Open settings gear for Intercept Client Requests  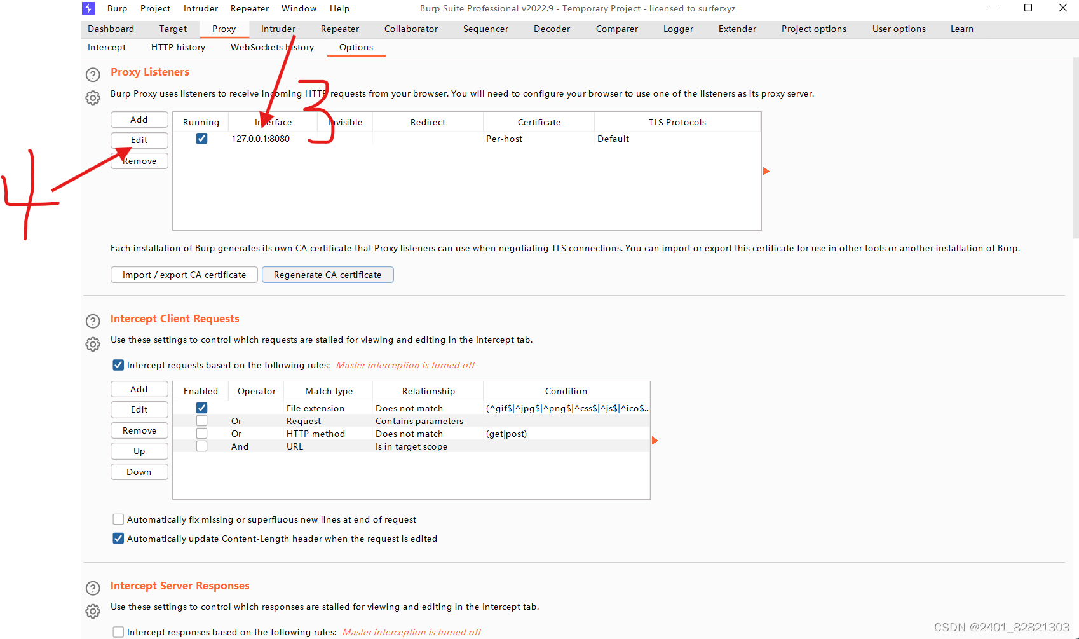93,344
